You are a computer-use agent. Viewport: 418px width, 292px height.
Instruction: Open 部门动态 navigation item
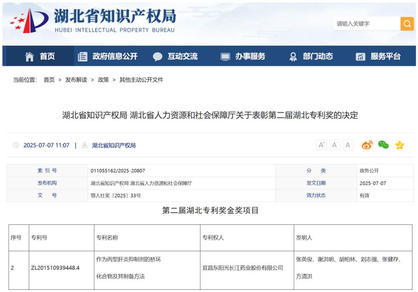tap(311, 56)
